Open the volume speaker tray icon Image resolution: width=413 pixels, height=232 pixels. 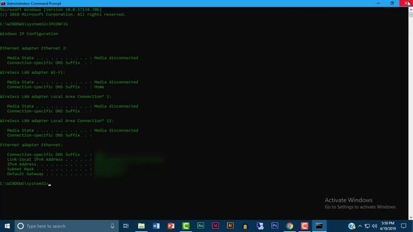pos(374,226)
